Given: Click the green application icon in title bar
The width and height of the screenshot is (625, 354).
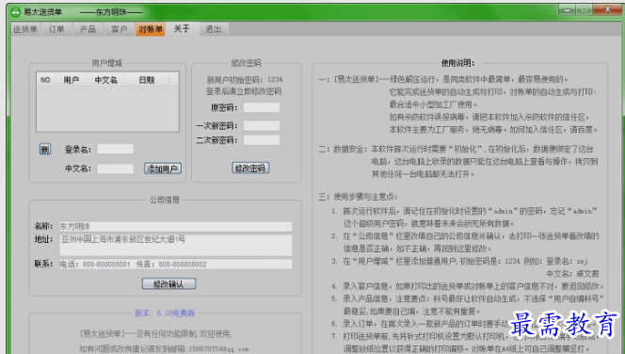Looking at the screenshot, I should pyautogui.click(x=15, y=12).
